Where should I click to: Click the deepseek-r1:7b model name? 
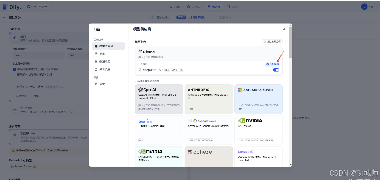click(x=153, y=70)
